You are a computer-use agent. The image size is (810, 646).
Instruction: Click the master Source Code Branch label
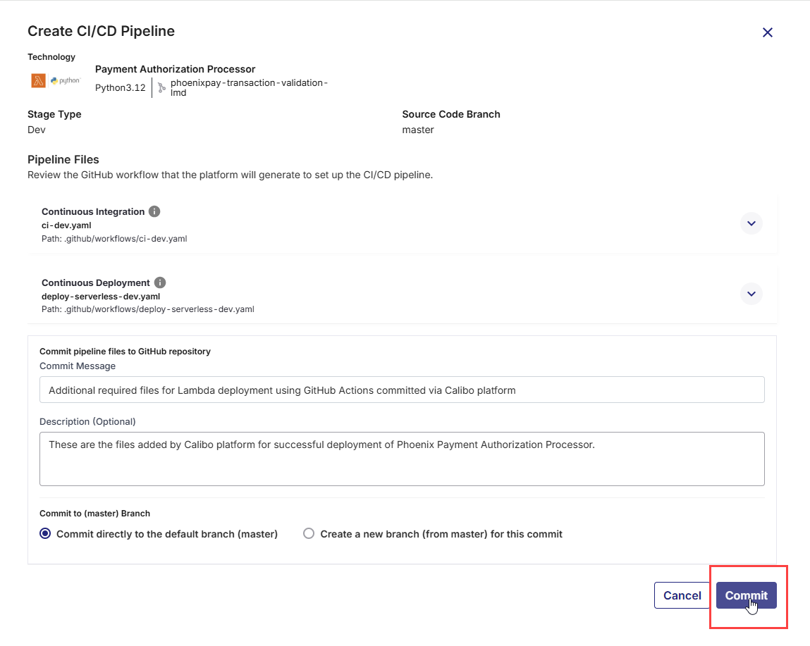(x=418, y=130)
